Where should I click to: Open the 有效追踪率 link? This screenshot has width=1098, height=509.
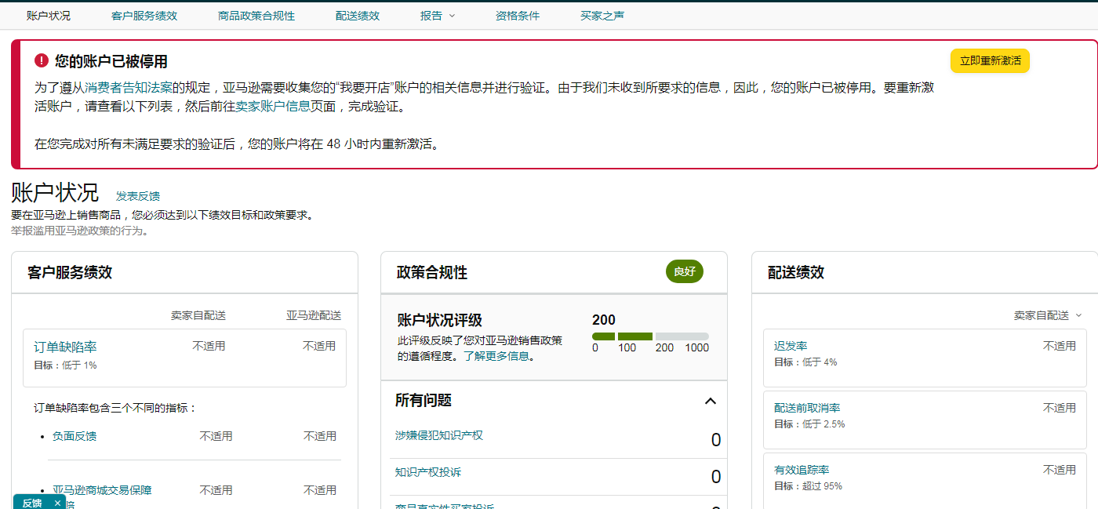(x=802, y=470)
